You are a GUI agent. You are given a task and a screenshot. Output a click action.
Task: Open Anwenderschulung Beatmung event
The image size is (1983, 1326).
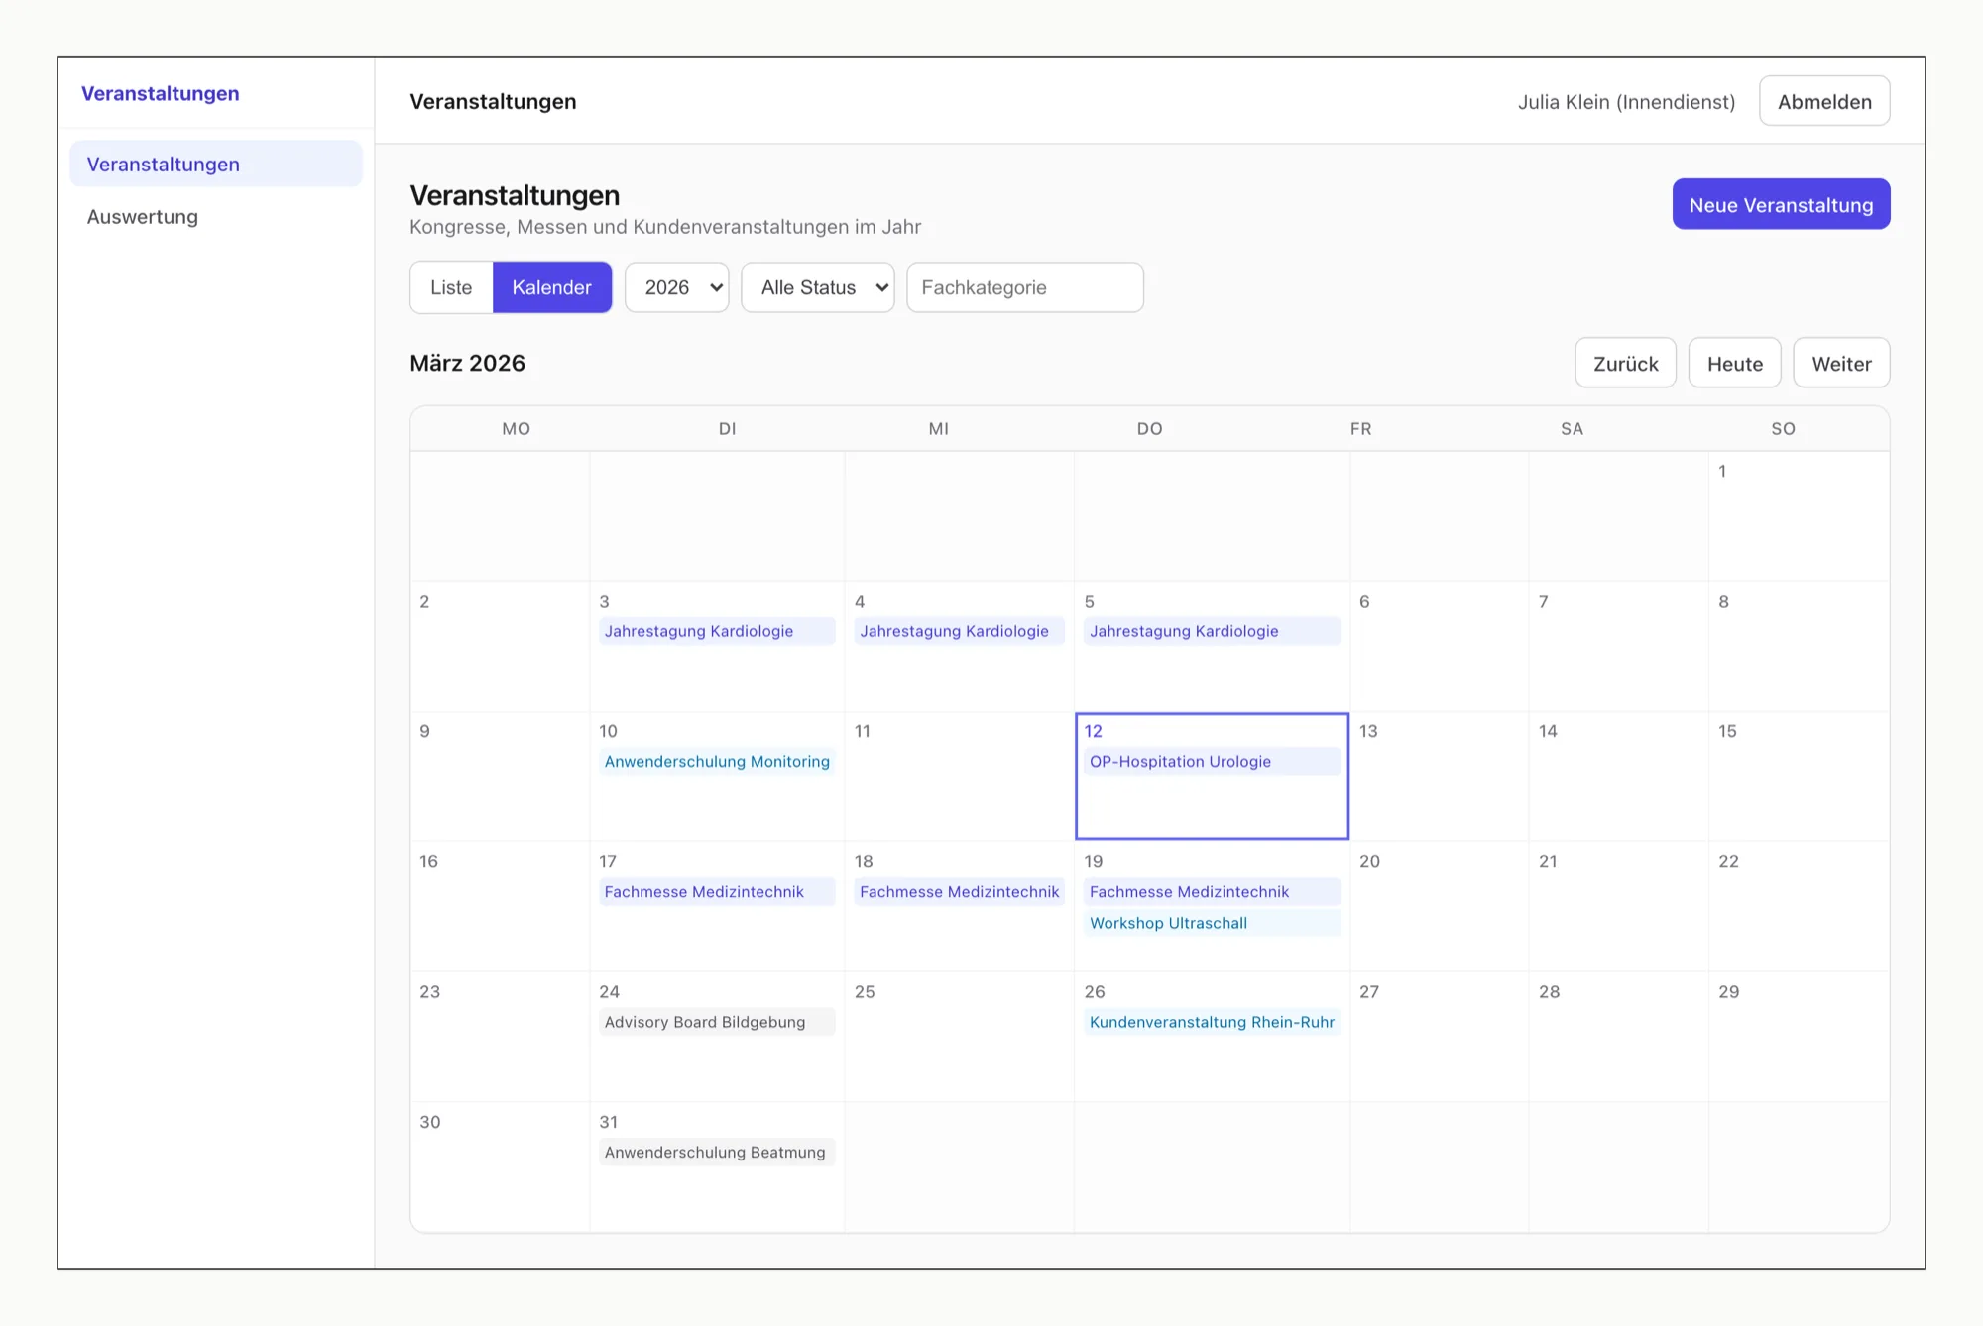coord(717,1152)
